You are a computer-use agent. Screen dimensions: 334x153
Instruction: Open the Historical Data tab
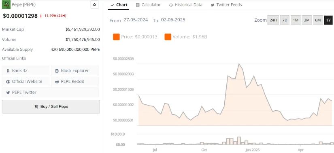pos(185,5)
